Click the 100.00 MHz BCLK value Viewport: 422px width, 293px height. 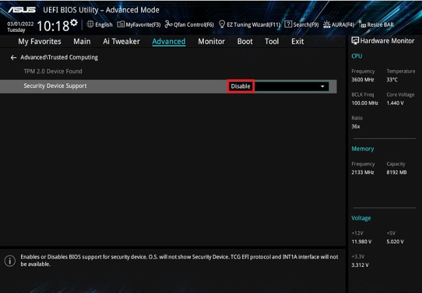click(x=365, y=103)
